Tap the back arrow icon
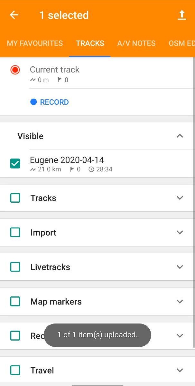195x386 pixels. point(14,15)
